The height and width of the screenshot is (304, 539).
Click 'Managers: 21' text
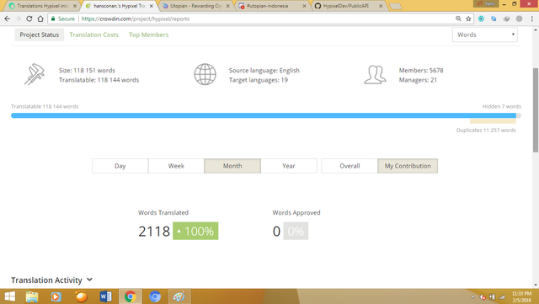[x=418, y=80]
